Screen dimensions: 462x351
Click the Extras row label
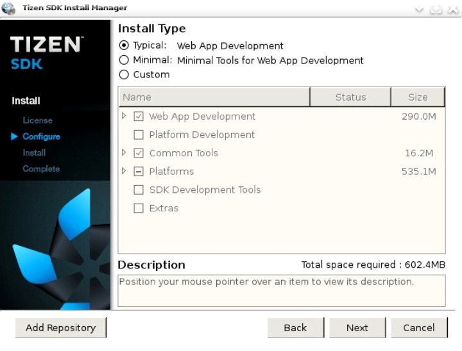tap(164, 208)
